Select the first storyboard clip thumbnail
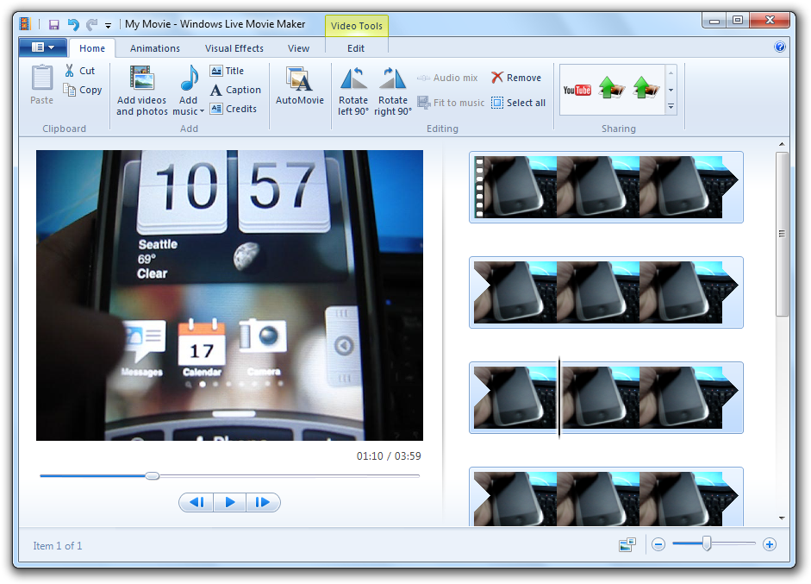This screenshot has height=584, width=811. coord(605,187)
